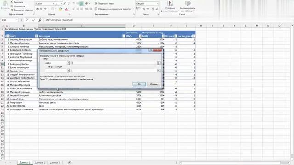The image size is (294, 165).
Task: Open font color red A tool
Action: tap(66, 9)
